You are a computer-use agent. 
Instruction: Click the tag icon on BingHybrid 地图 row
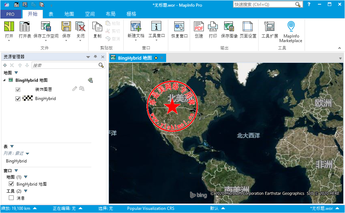click(90, 80)
